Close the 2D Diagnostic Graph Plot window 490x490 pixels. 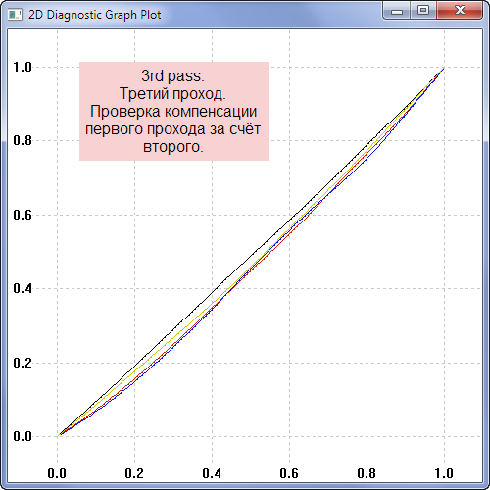[x=460, y=11]
